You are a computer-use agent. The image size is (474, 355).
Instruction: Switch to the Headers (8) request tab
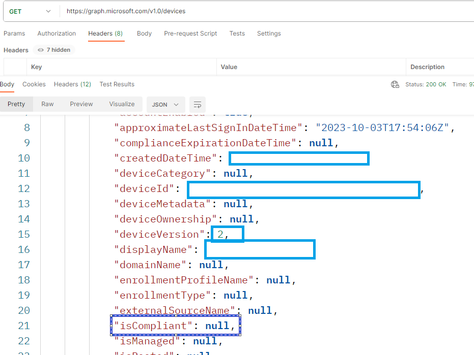(x=106, y=34)
